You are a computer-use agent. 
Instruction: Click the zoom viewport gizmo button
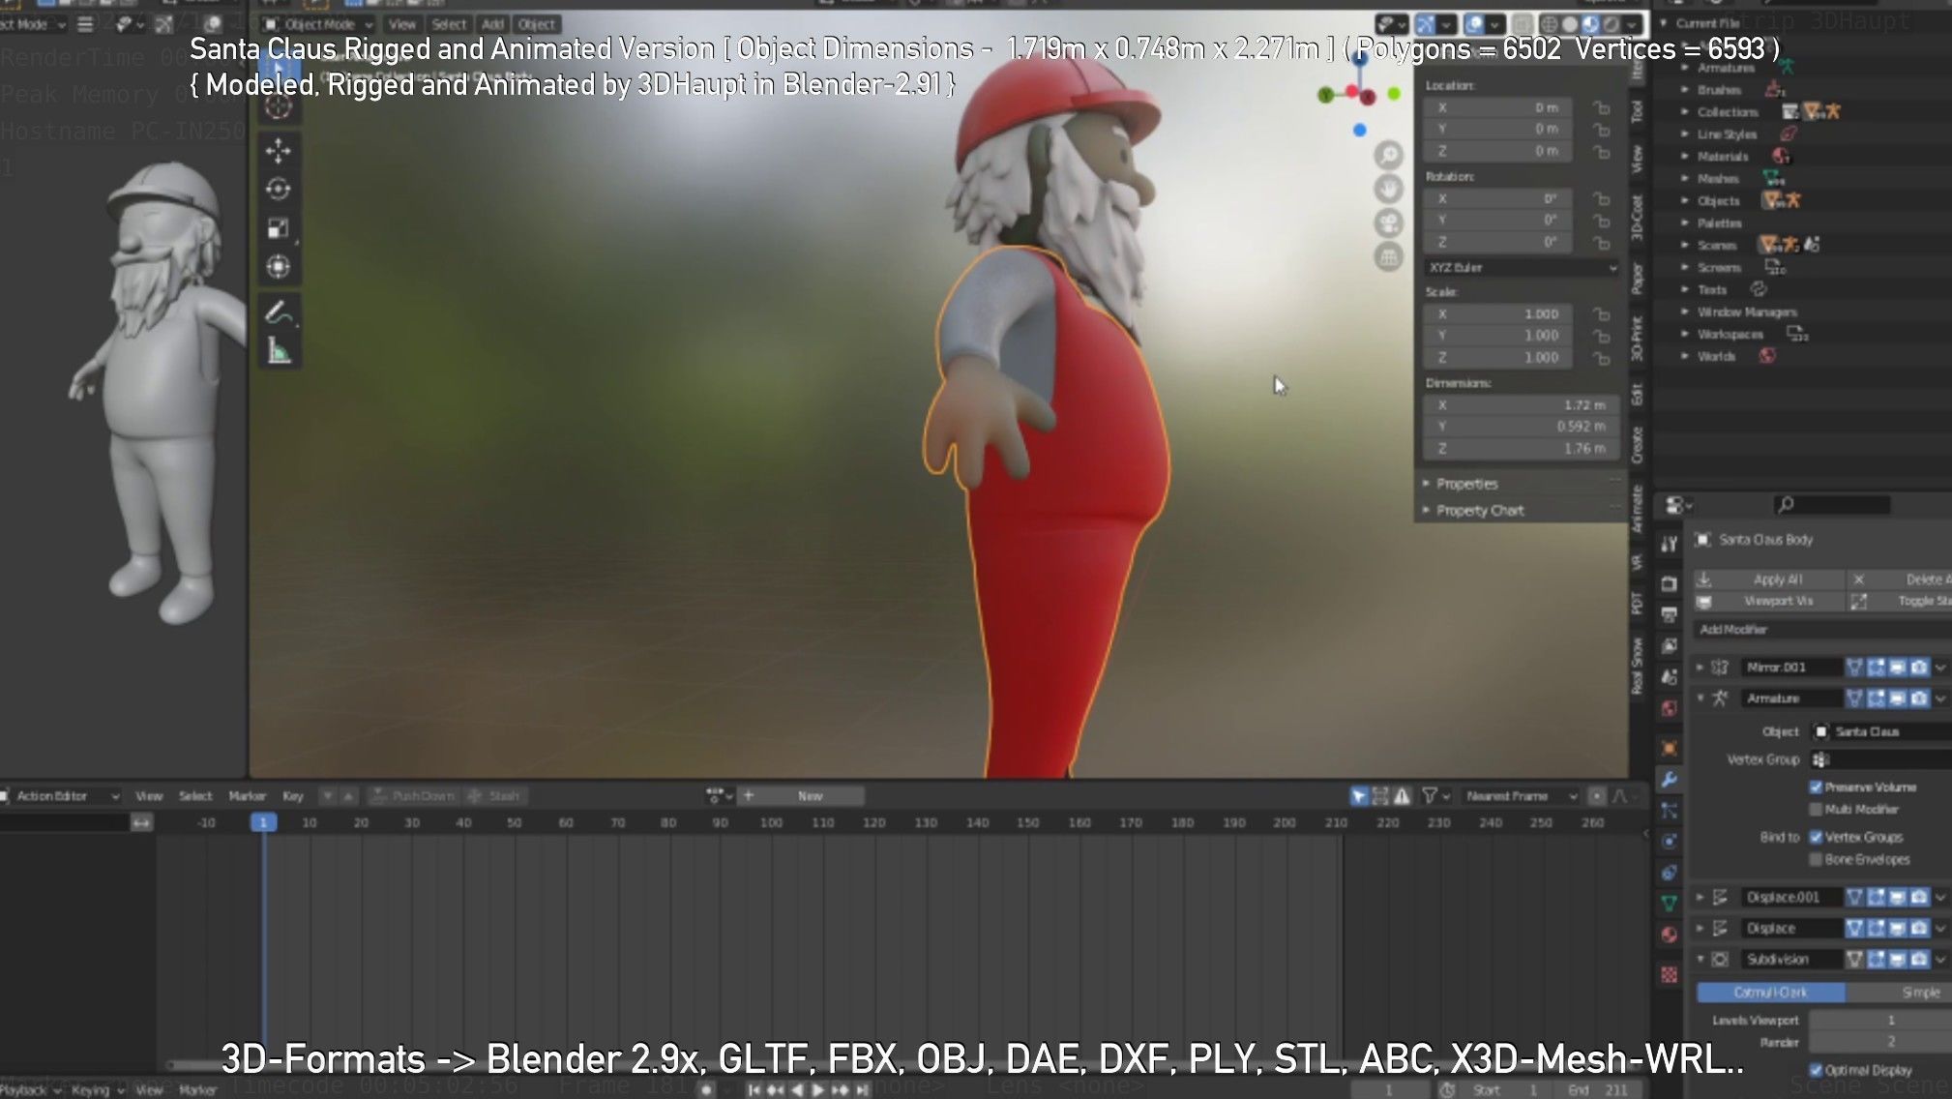1389,155
